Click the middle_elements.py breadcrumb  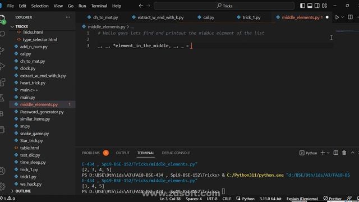click(x=107, y=27)
